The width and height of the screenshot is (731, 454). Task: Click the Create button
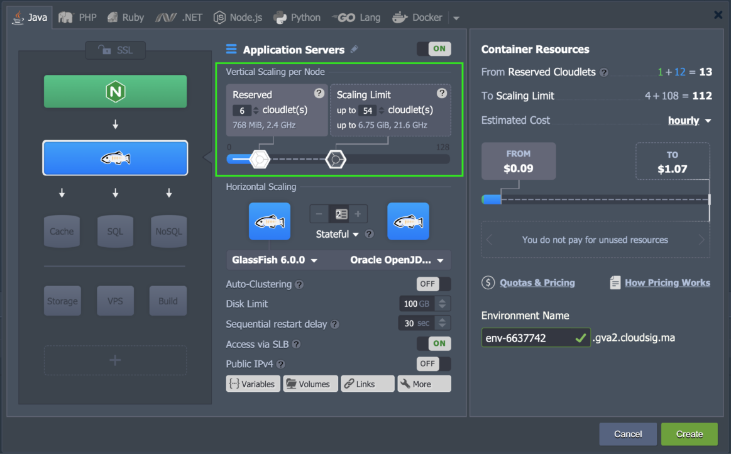click(x=689, y=434)
